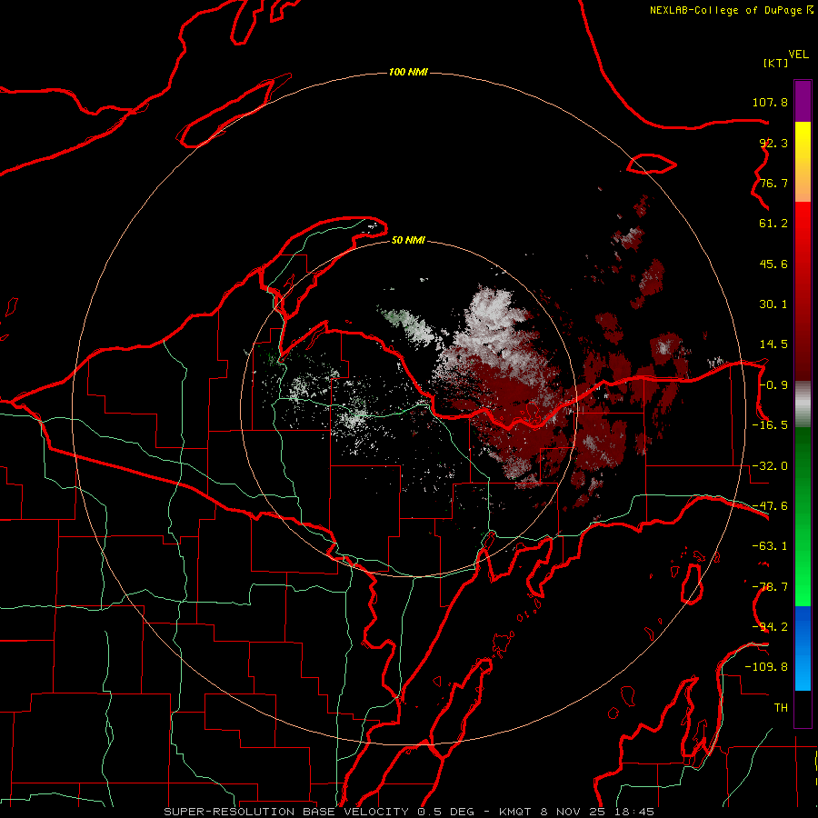Select the -94.2 velocity scale value
This screenshot has height=818, width=818.
770,627
